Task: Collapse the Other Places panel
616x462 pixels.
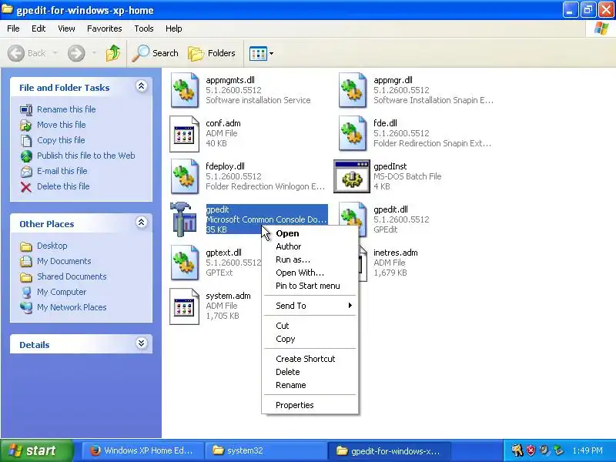Action: [142, 223]
